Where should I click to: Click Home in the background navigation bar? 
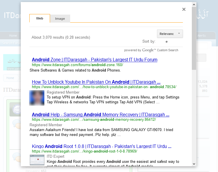tap(13, 35)
